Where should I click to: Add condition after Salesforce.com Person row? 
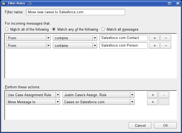click(x=154, y=46)
